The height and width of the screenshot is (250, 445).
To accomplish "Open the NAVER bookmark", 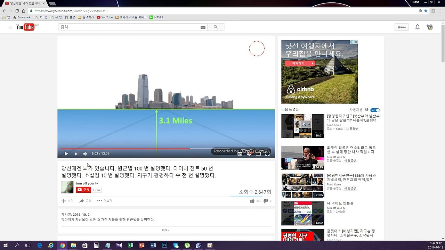I will pos(156,17).
